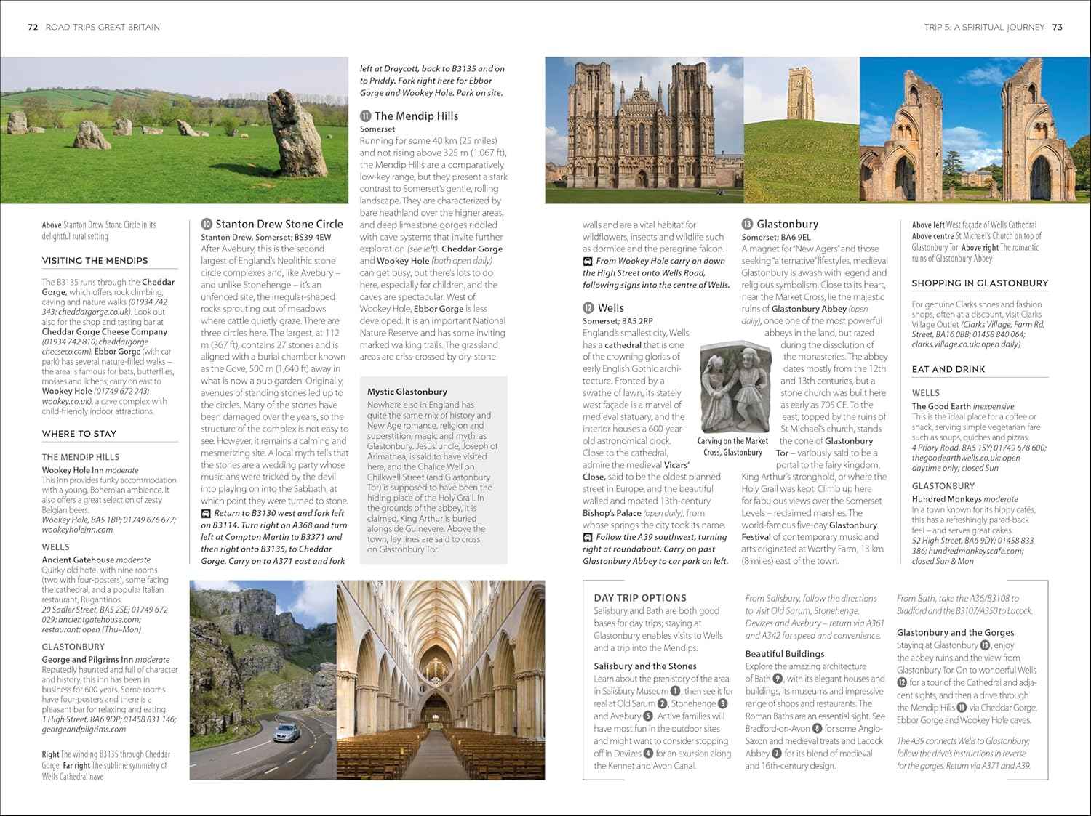Image resolution: width=1091 pixels, height=816 pixels.
Task: Select the 'Salisbury and the Stones' subheading
Action: (x=645, y=666)
